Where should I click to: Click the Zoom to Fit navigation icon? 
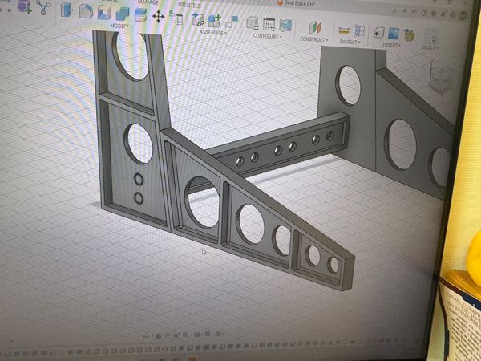click(x=186, y=335)
